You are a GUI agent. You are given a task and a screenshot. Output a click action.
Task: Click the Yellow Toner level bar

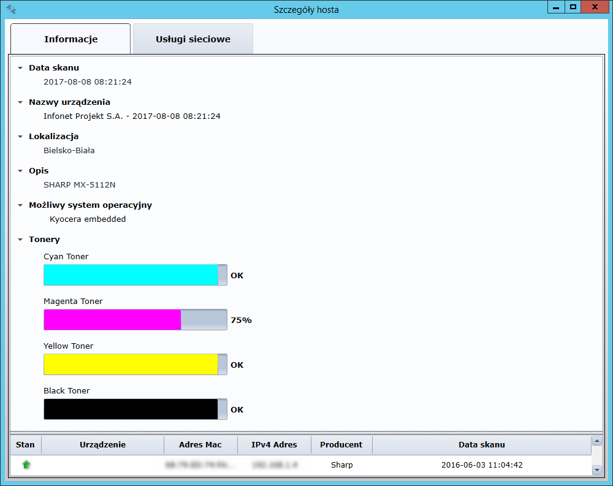coord(135,365)
